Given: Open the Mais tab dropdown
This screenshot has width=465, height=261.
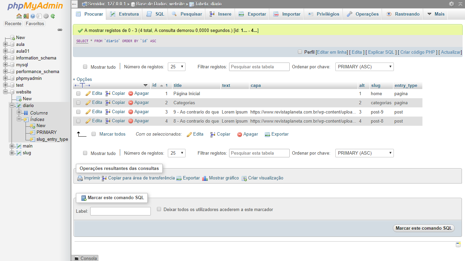Looking at the screenshot, I should click(436, 14).
